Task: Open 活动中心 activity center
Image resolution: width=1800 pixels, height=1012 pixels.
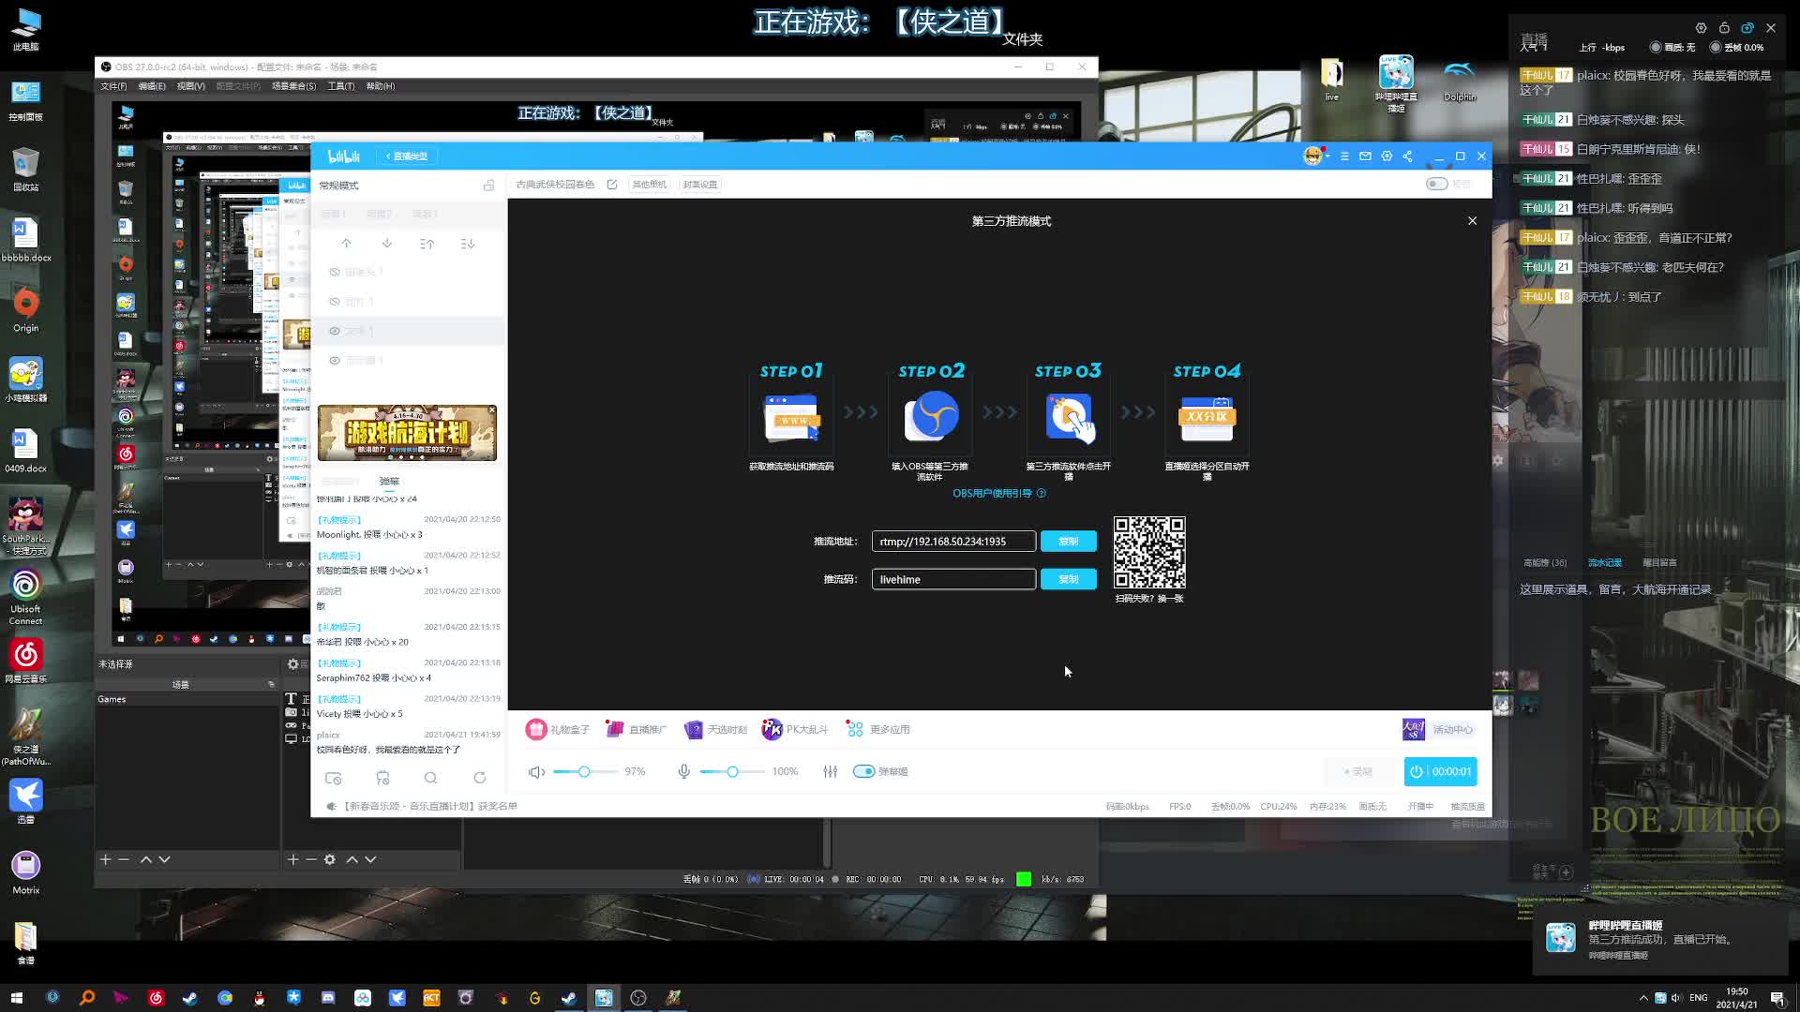Action: pos(1438,730)
